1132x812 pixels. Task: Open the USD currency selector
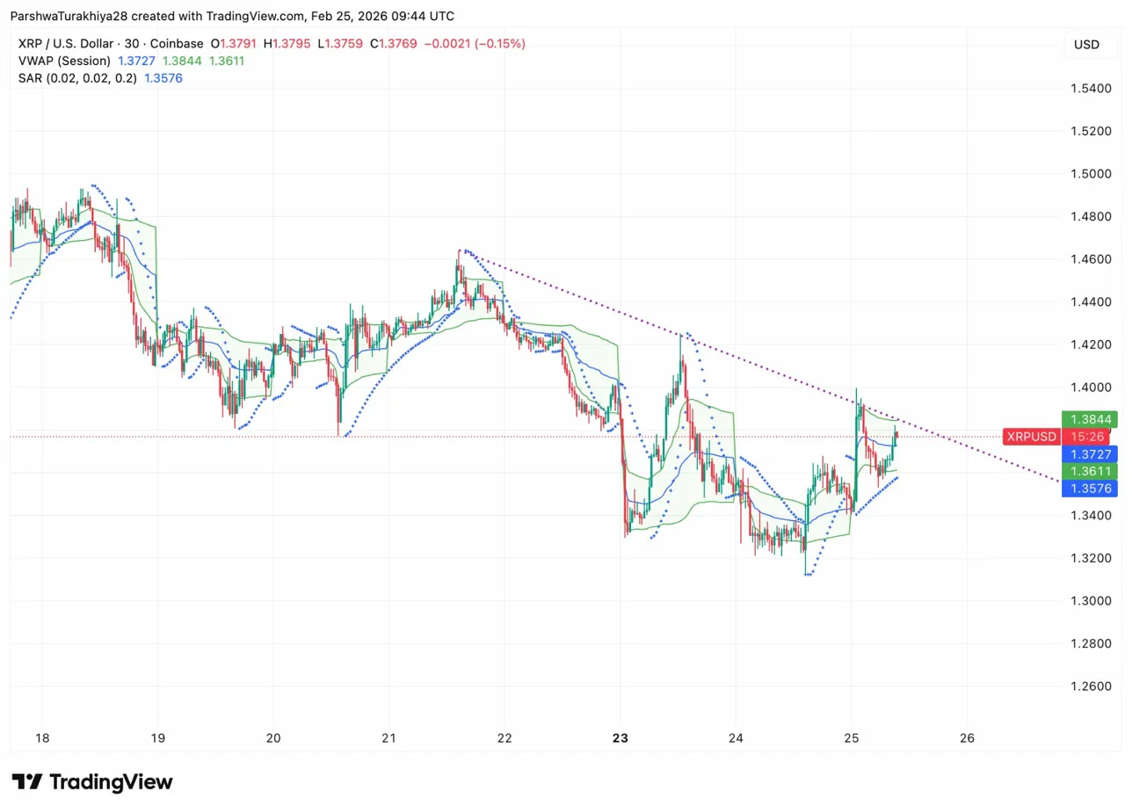[x=1086, y=45]
